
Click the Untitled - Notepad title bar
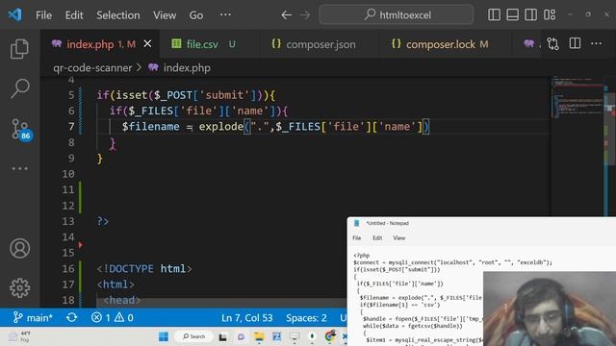pyautogui.click(x=481, y=223)
